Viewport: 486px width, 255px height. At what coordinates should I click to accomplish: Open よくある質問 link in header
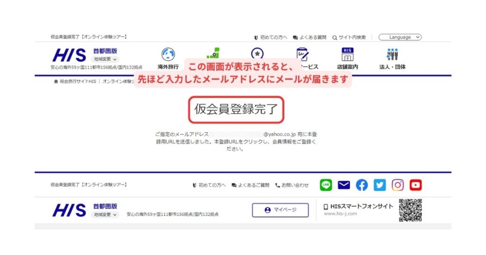click(x=309, y=37)
